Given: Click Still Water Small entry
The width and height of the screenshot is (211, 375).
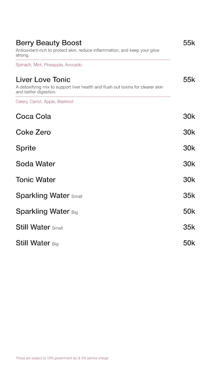Looking at the screenshot, I should (x=39, y=227).
